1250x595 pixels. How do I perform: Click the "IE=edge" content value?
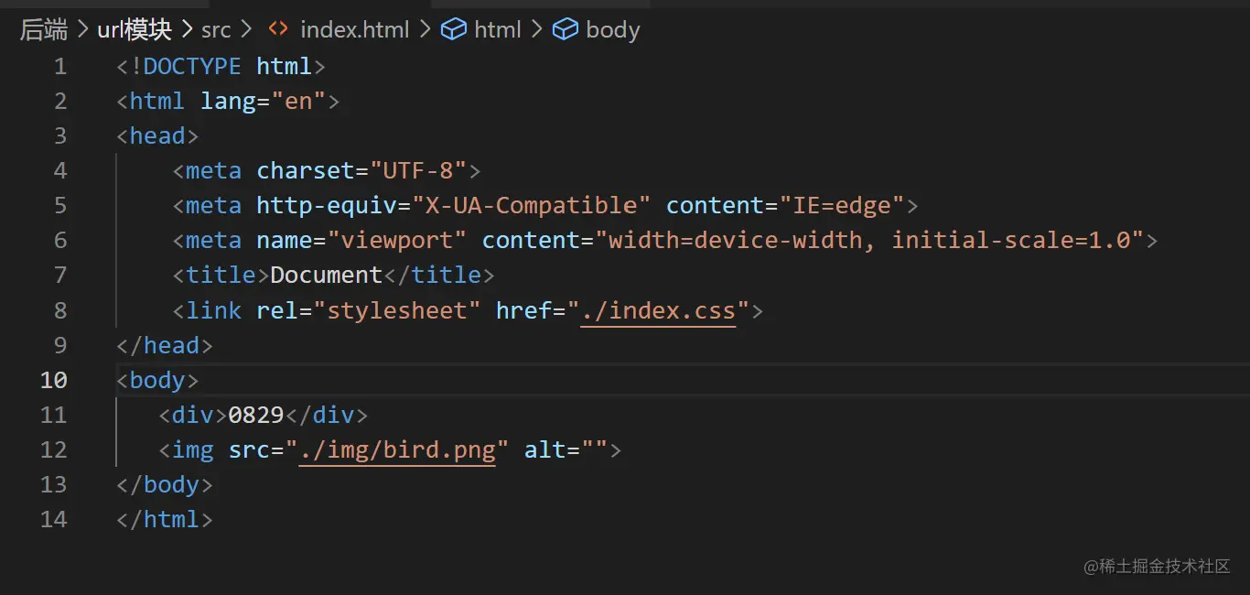(x=841, y=206)
